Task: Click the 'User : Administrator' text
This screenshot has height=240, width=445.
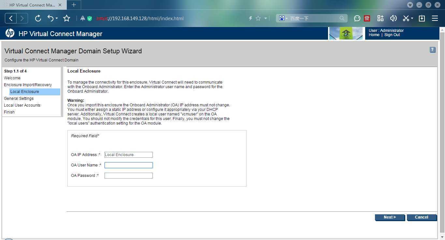Action: pyautogui.click(x=386, y=31)
